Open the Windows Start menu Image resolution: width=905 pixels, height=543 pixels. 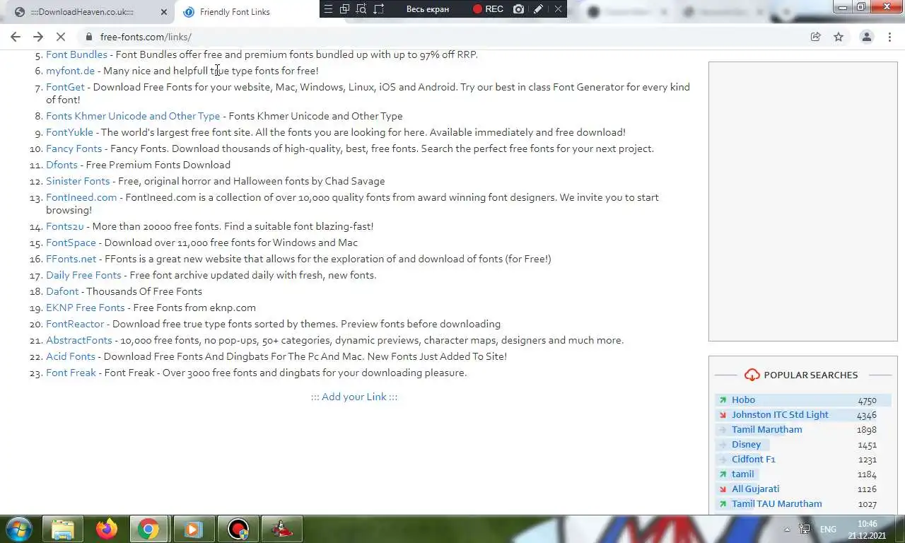click(19, 529)
